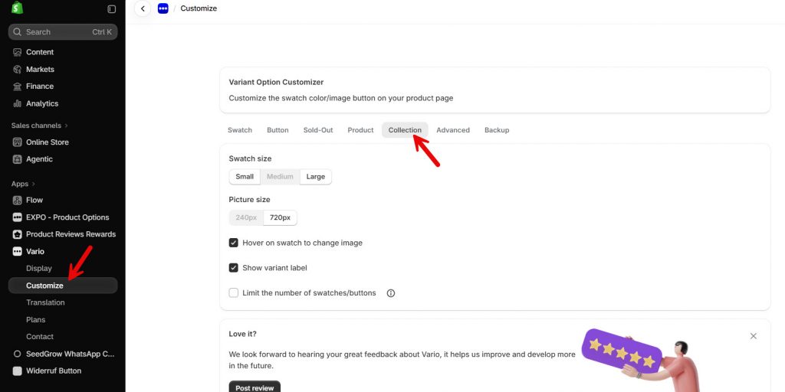Image resolution: width=785 pixels, height=392 pixels.
Task: Collapse sidebar using the panel toggle icon
Action: 112,9
